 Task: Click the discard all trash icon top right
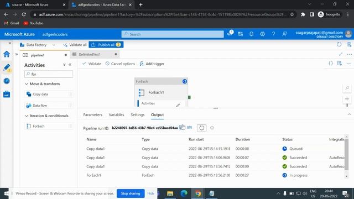click(x=349, y=44)
